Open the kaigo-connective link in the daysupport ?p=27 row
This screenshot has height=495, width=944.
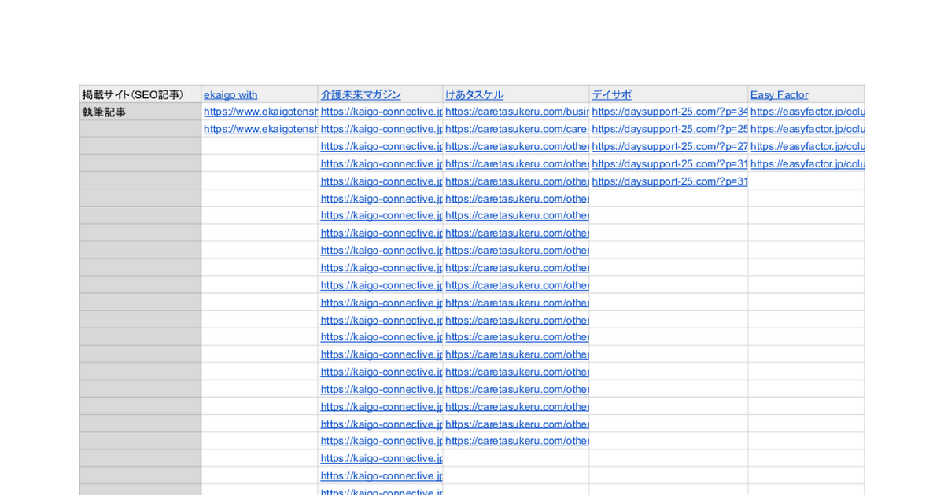point(382,146)
